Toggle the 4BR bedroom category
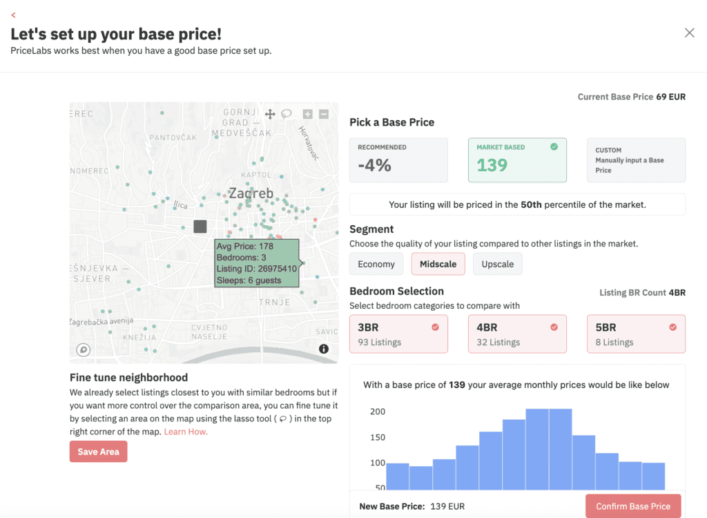Image resolution: width=707 pixels, height=518 pixels. [517, 334]
